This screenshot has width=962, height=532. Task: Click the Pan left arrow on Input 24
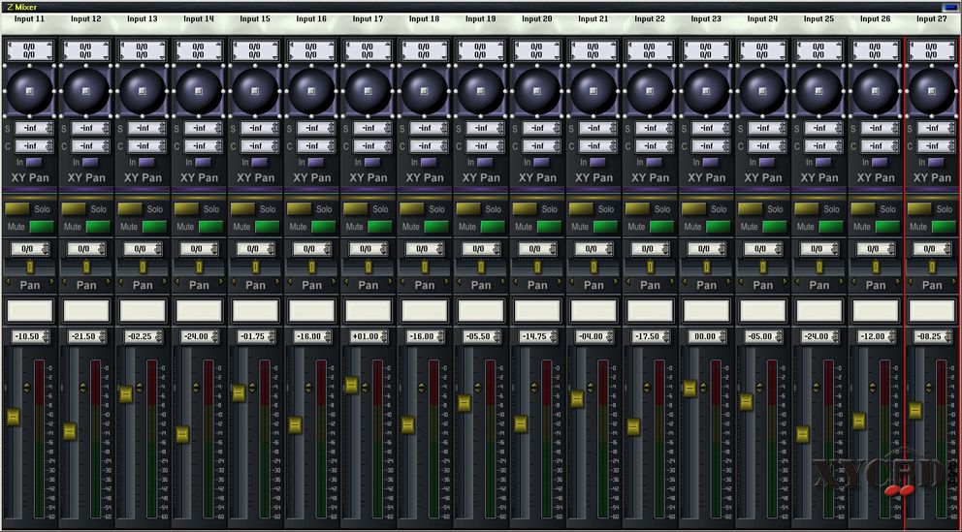point(741,281)
